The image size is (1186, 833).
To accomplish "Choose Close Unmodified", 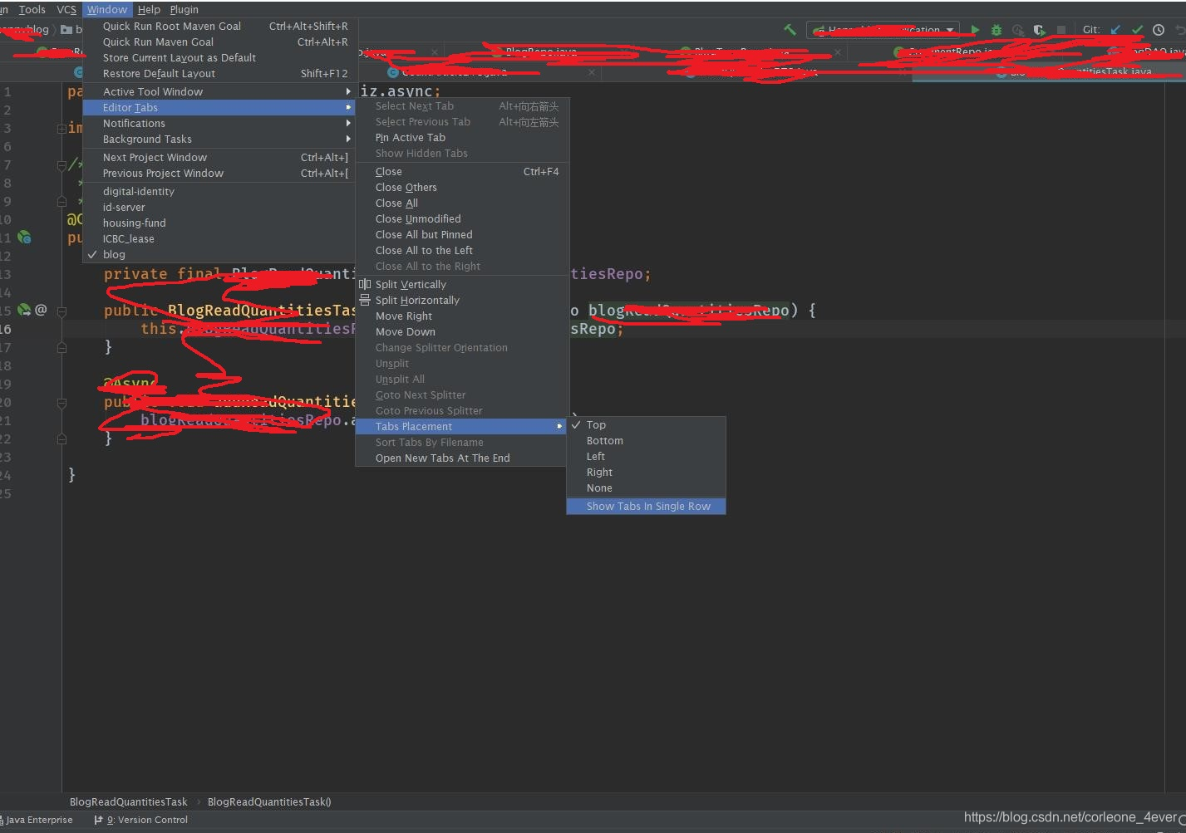I will pyautogui.click(x=462, y=218).
